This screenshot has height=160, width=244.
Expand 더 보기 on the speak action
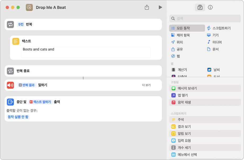click(146, 85)
